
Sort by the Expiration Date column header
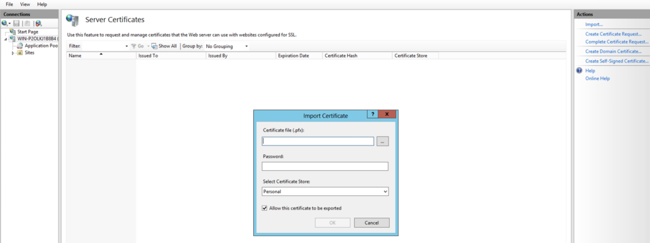pos(299,56)
